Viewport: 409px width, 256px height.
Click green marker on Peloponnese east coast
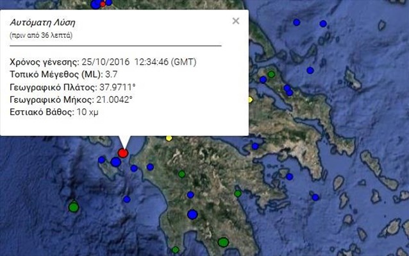[238, 194]
